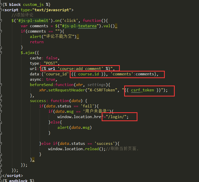Click the 'success' property name

(x=38, y=101)
